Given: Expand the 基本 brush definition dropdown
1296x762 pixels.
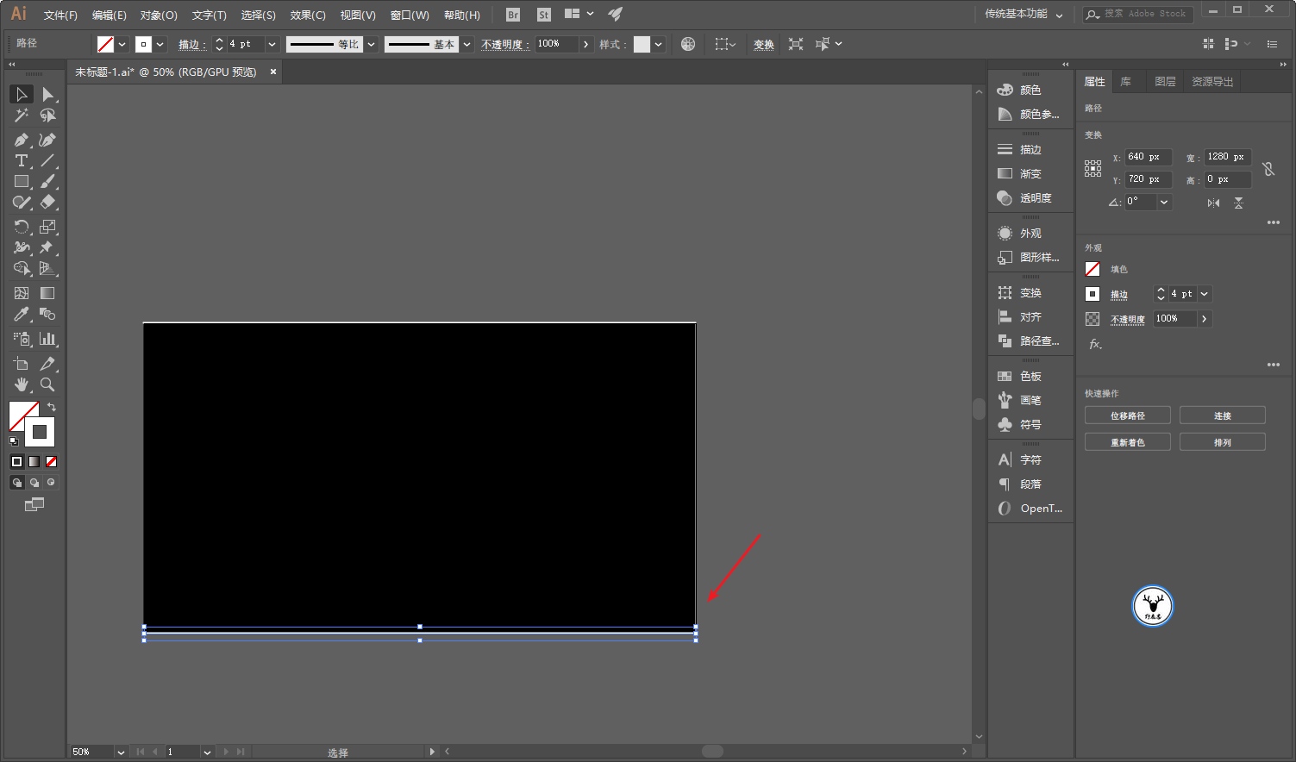Looking at the screenshot, I should point(467,44).
